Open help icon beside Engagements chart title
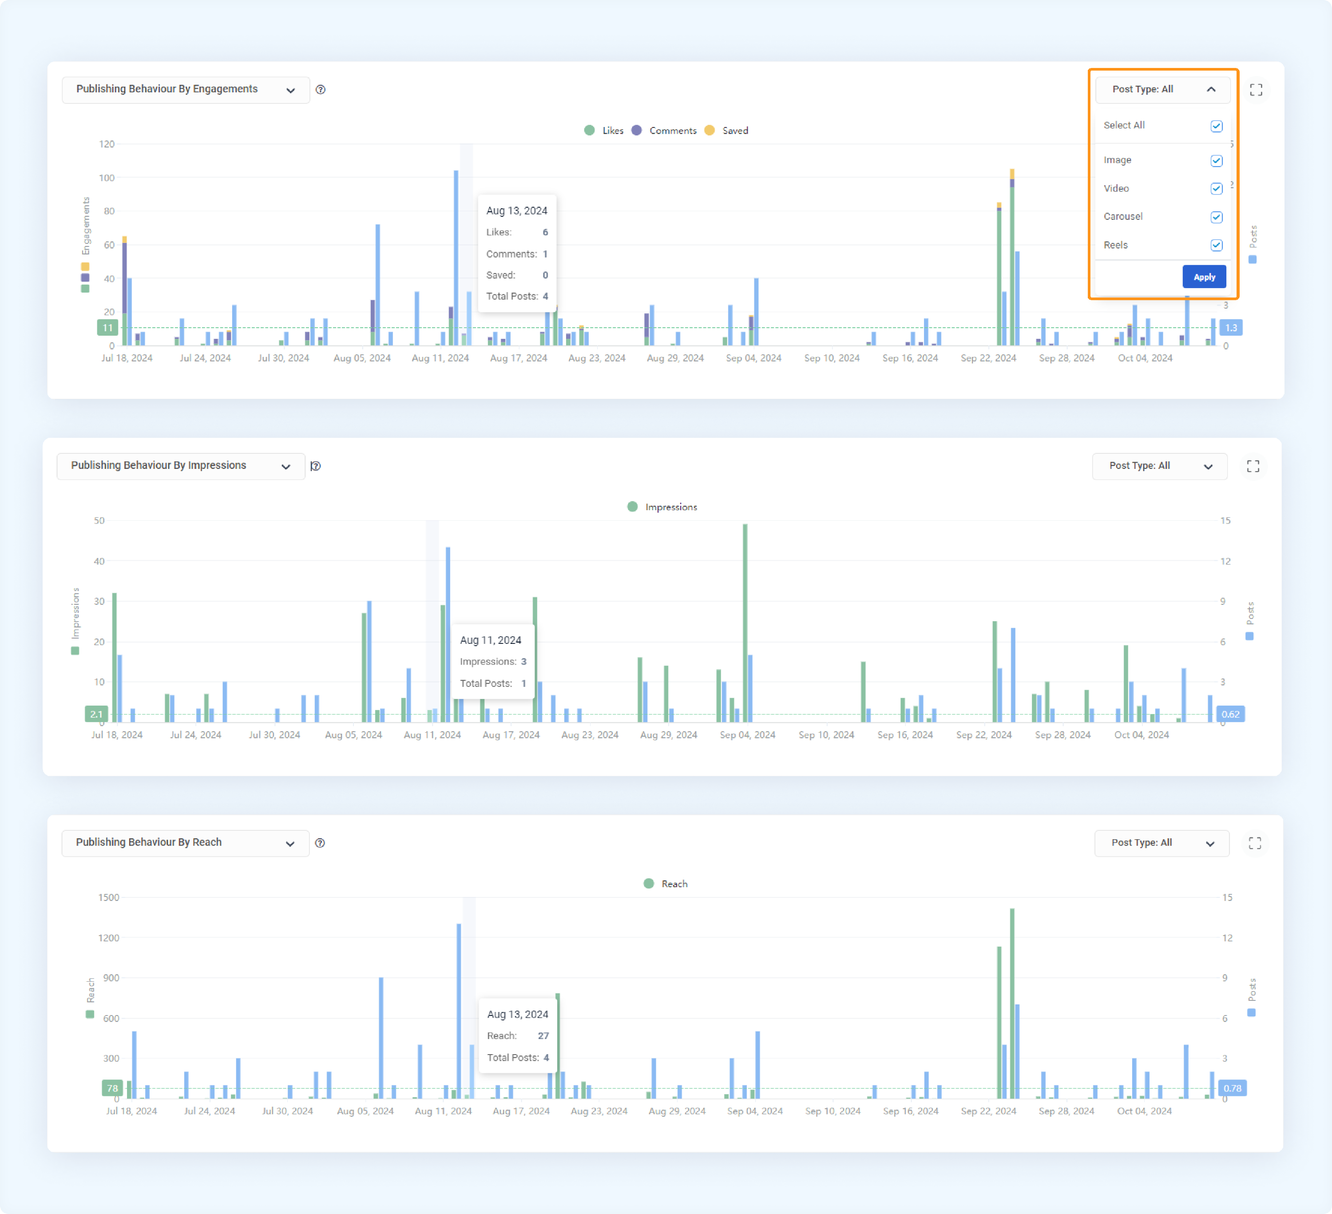Image resolution: width=1332 pixels, height=1214 pixels. coord(321,90)
